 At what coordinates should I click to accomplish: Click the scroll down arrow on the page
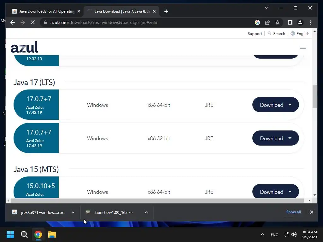(314, 195)
